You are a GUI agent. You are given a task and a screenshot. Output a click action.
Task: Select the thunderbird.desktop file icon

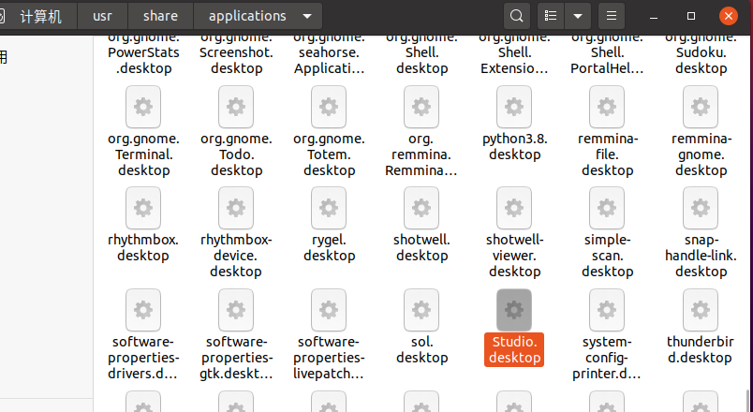point(701,310)
